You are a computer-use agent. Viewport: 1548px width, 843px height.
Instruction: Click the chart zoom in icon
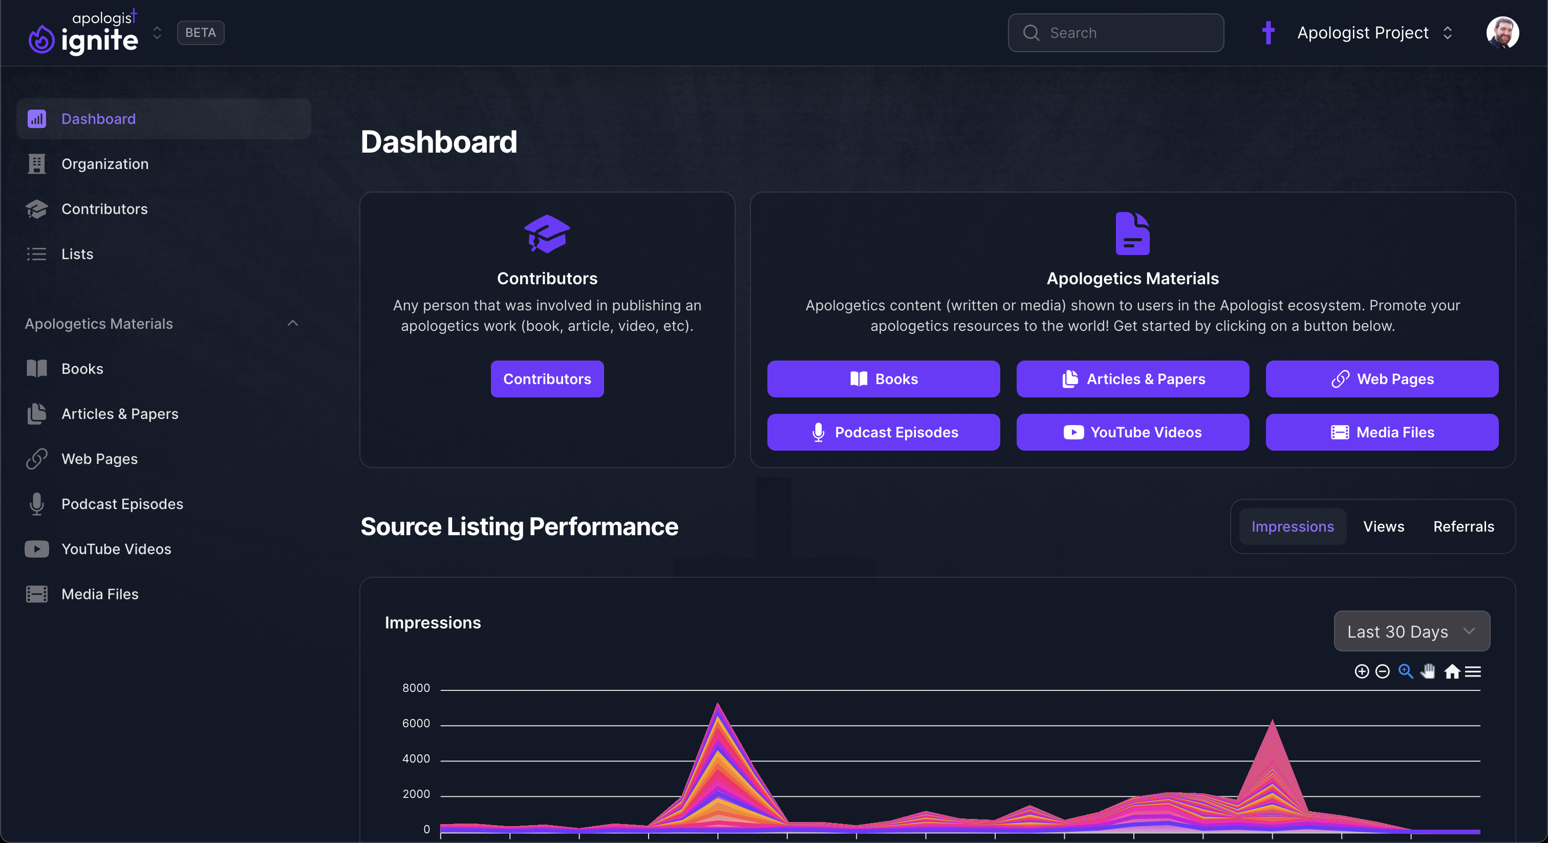click(1362, 671)
